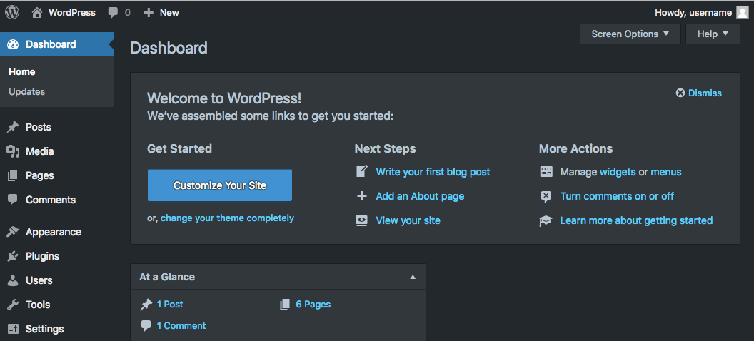Expand the Screen Options dropdown
Image resolution: width=754 pixels, height=341 pixels.
tap(630, 34)
